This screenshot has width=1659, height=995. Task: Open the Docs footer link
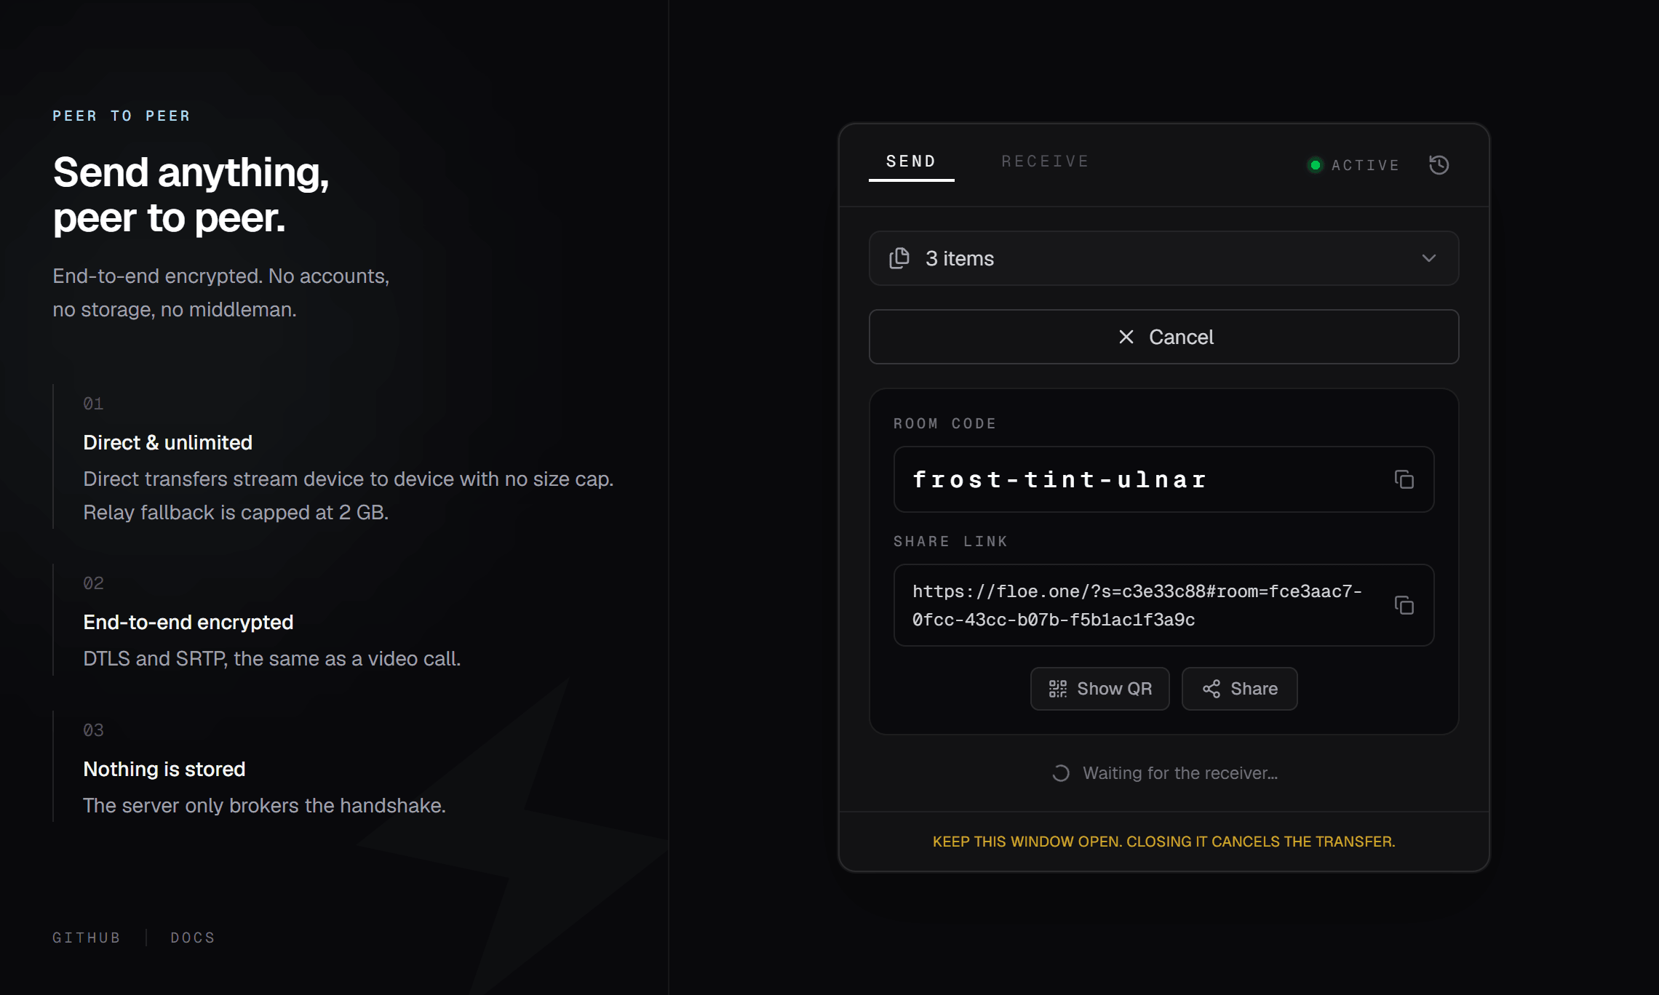(193, 938)
